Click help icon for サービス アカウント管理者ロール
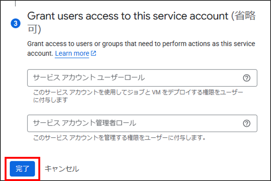Image resolution: width=271 pixels, height=181 pixels. pyautogui.click(x=247, y=123)
